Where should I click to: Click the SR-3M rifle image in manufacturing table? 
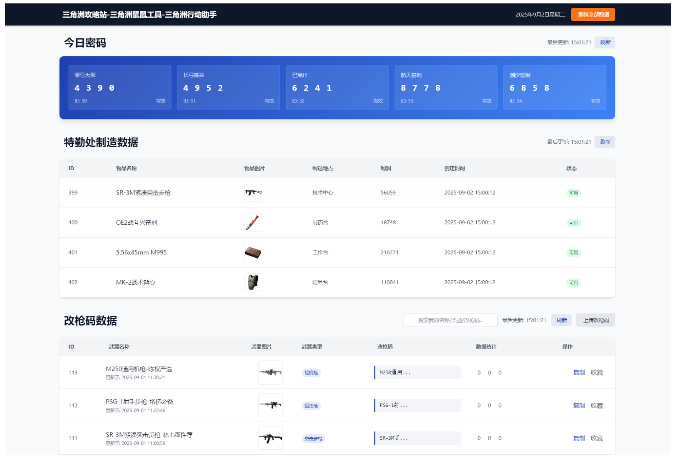point(253,193)
